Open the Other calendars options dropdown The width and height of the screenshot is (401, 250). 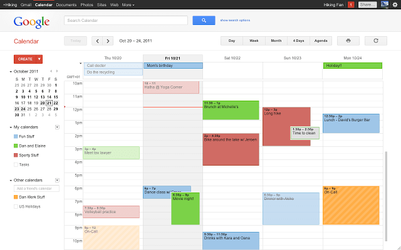[x=57, y=180]
